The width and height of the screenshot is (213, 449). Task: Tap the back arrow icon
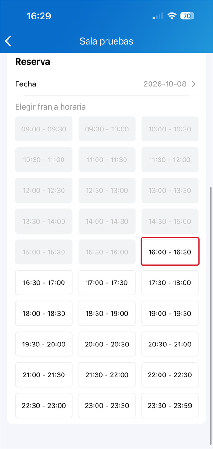tap(8, 41)
